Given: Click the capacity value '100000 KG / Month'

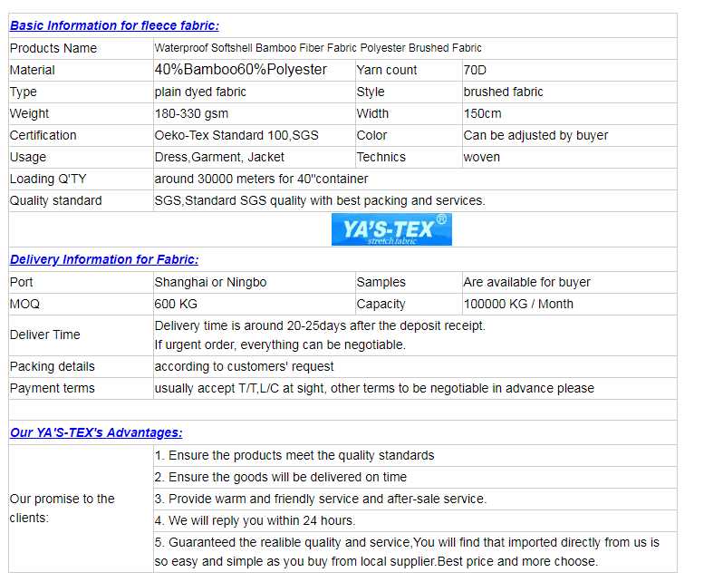Looking at the screenshot, I should click(518, 304).
